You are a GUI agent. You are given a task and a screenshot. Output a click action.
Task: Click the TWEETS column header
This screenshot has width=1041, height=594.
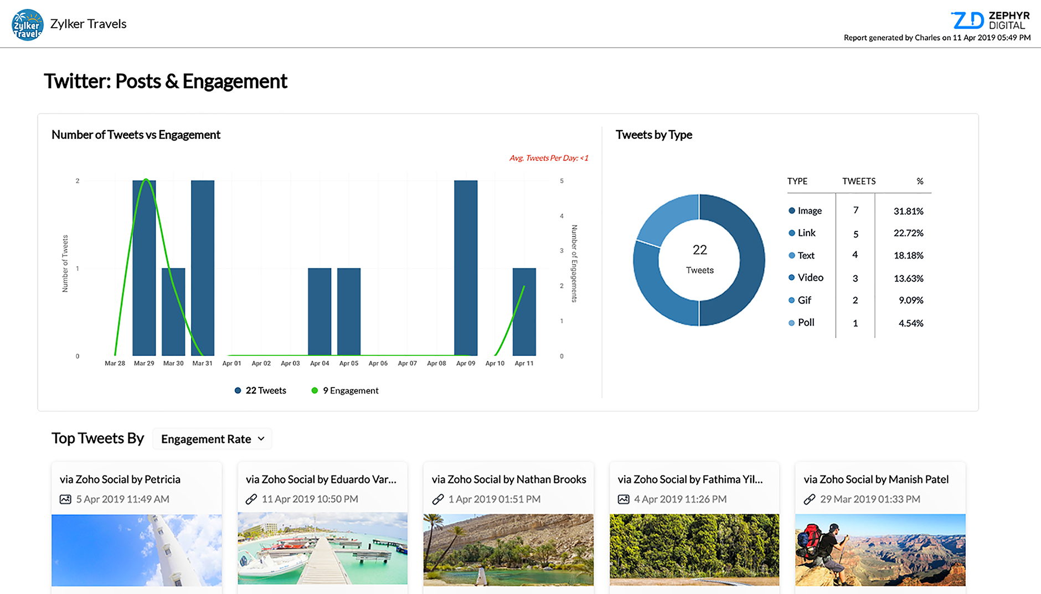click(859, 182)
